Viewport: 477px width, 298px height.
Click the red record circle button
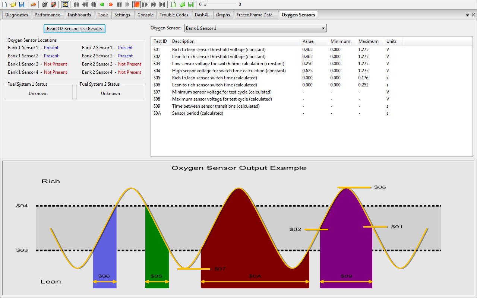(111, 4)
